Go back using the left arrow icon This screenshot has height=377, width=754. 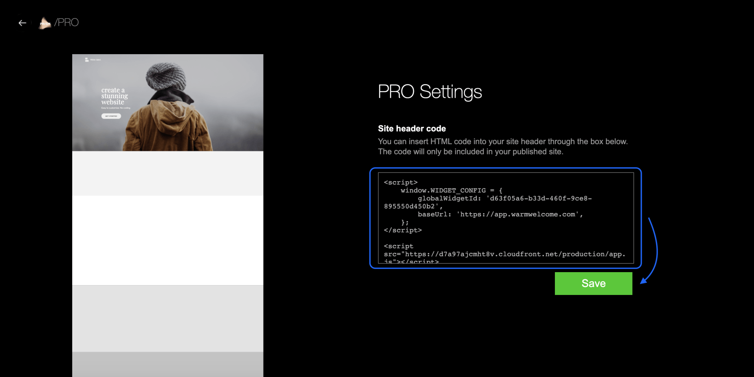[22, 23]
